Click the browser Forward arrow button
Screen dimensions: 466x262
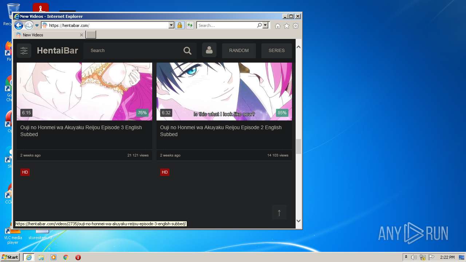[29, 25]
